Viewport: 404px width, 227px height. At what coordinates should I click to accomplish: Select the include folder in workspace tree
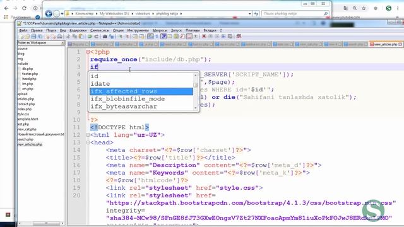click(x=23, y=64)
